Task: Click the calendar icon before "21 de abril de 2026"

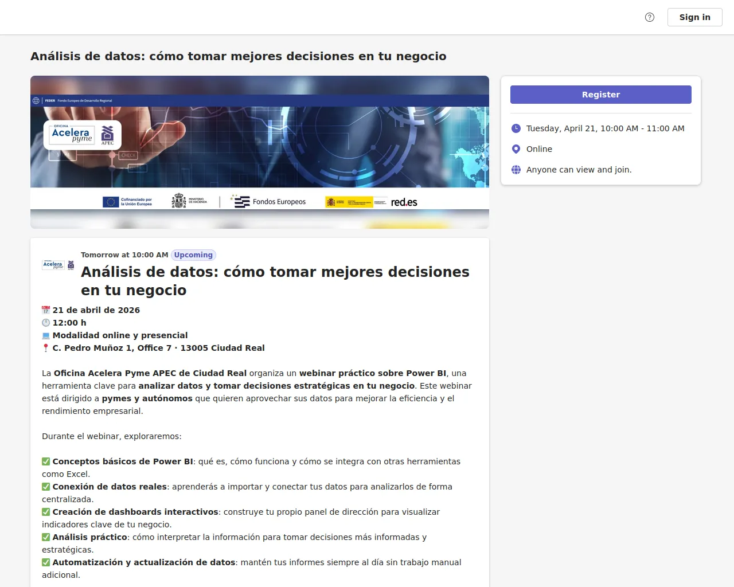Action: pos(45,310)
